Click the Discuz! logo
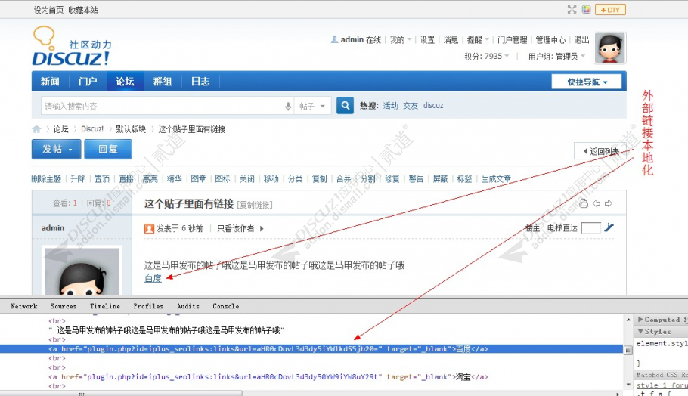The image size is (688, 396). point(70,47)
